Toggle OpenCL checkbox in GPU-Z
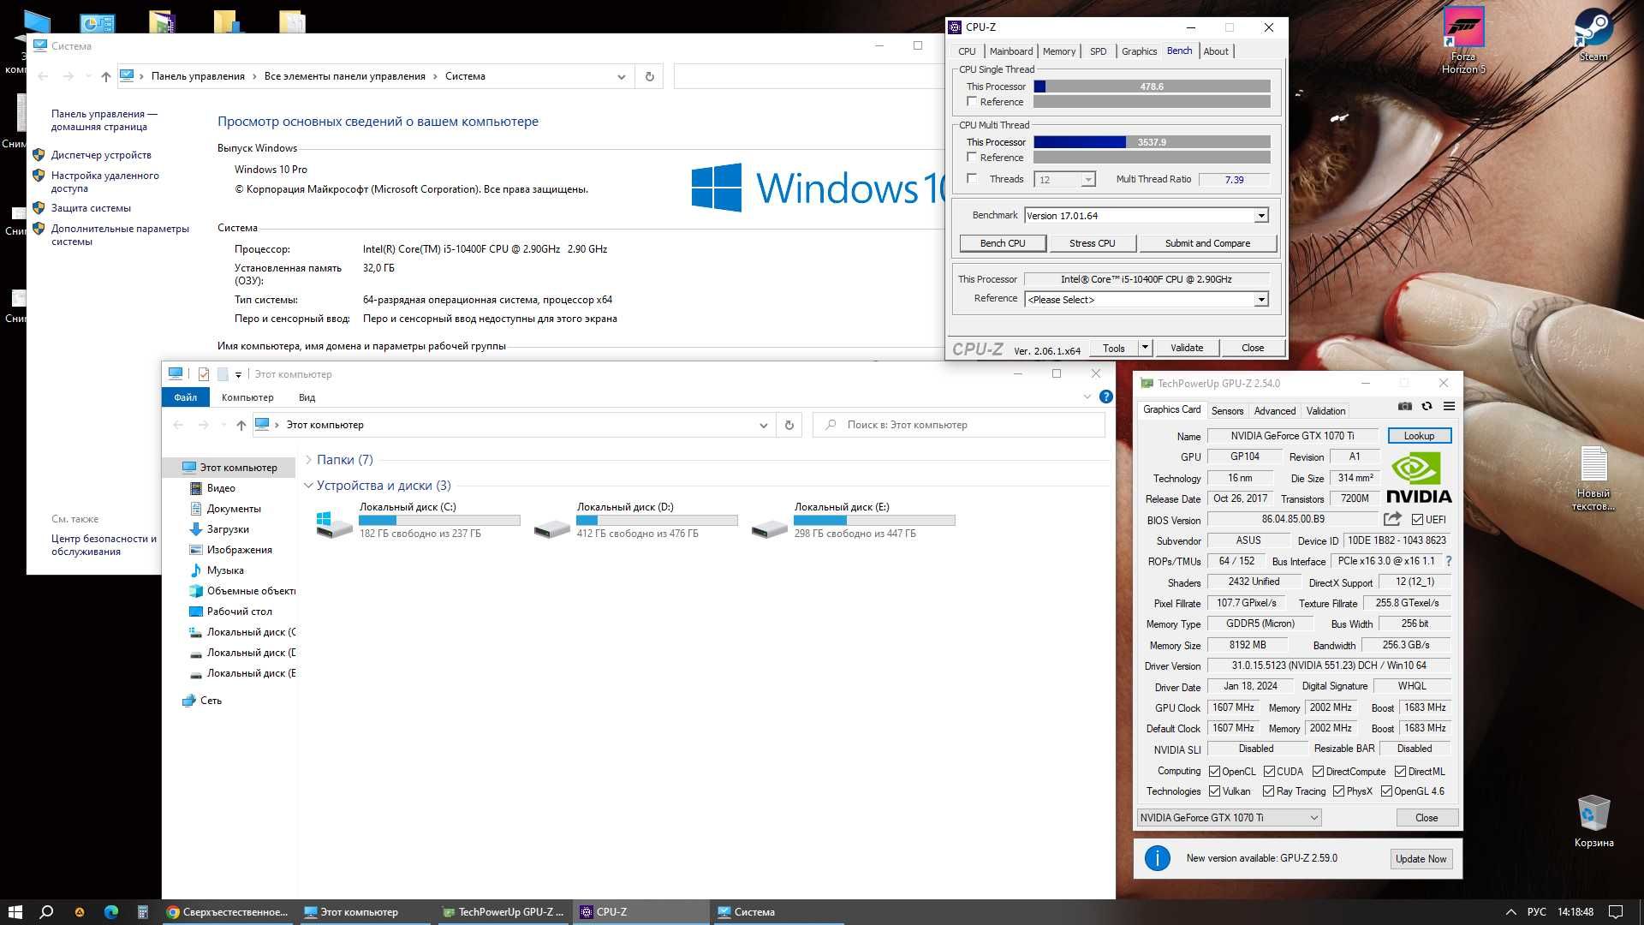The width and height of the screenshot is (1644, 925). [1214, 771]
